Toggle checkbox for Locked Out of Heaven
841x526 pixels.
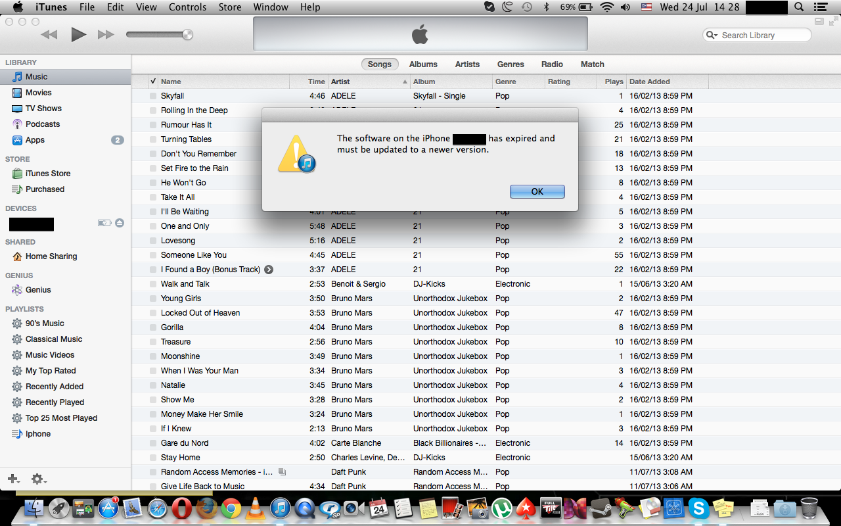pyautogui.click(x=152, y=313)
